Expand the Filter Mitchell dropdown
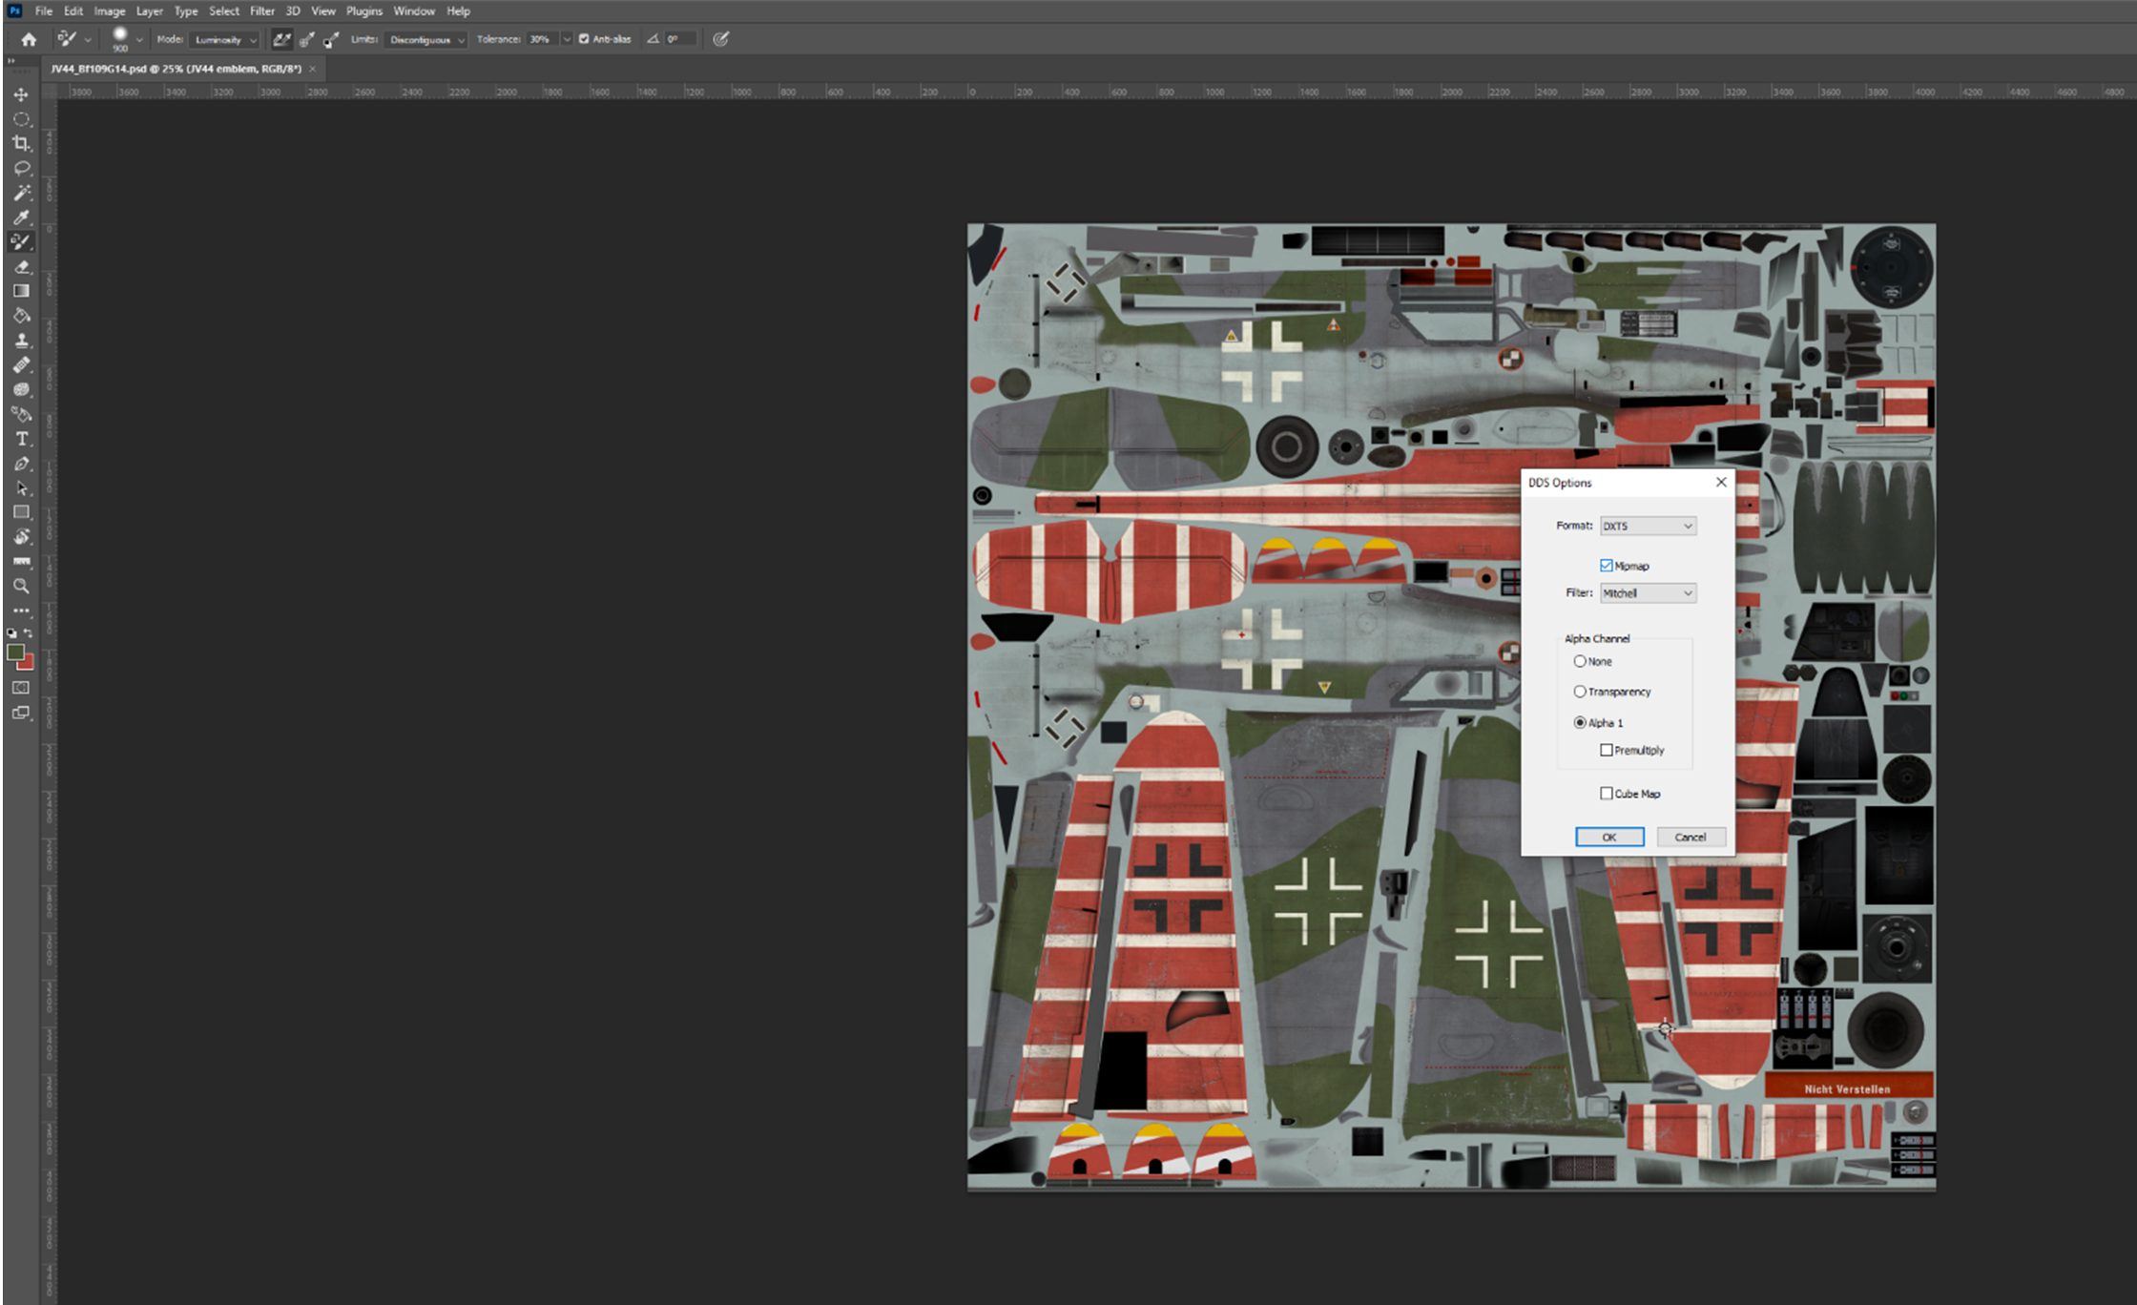The image size is (2137, 1305). tap(1648, 593)
